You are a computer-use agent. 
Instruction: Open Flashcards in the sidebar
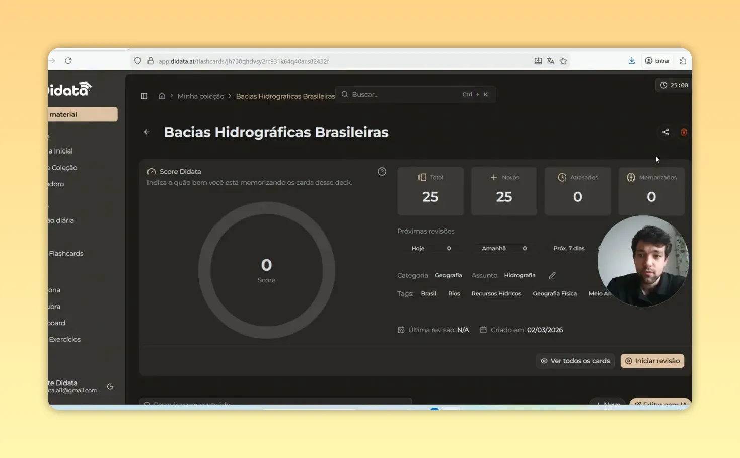pyautogui.click(x=66, y=253)
